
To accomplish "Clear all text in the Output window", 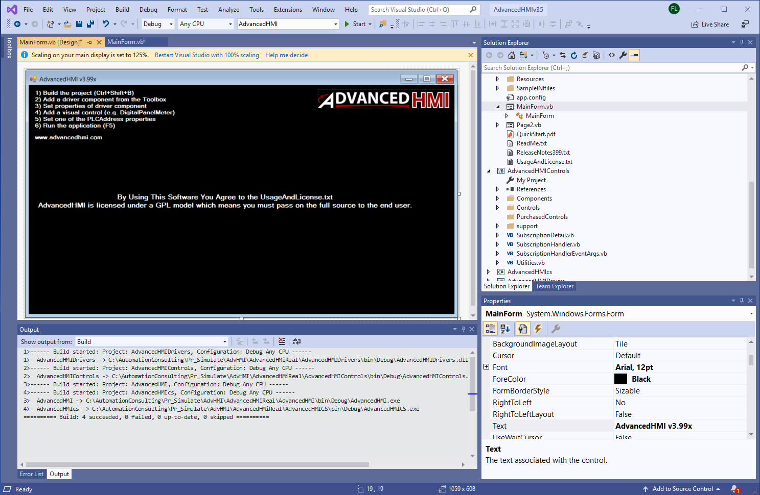I will pos(282,341).
